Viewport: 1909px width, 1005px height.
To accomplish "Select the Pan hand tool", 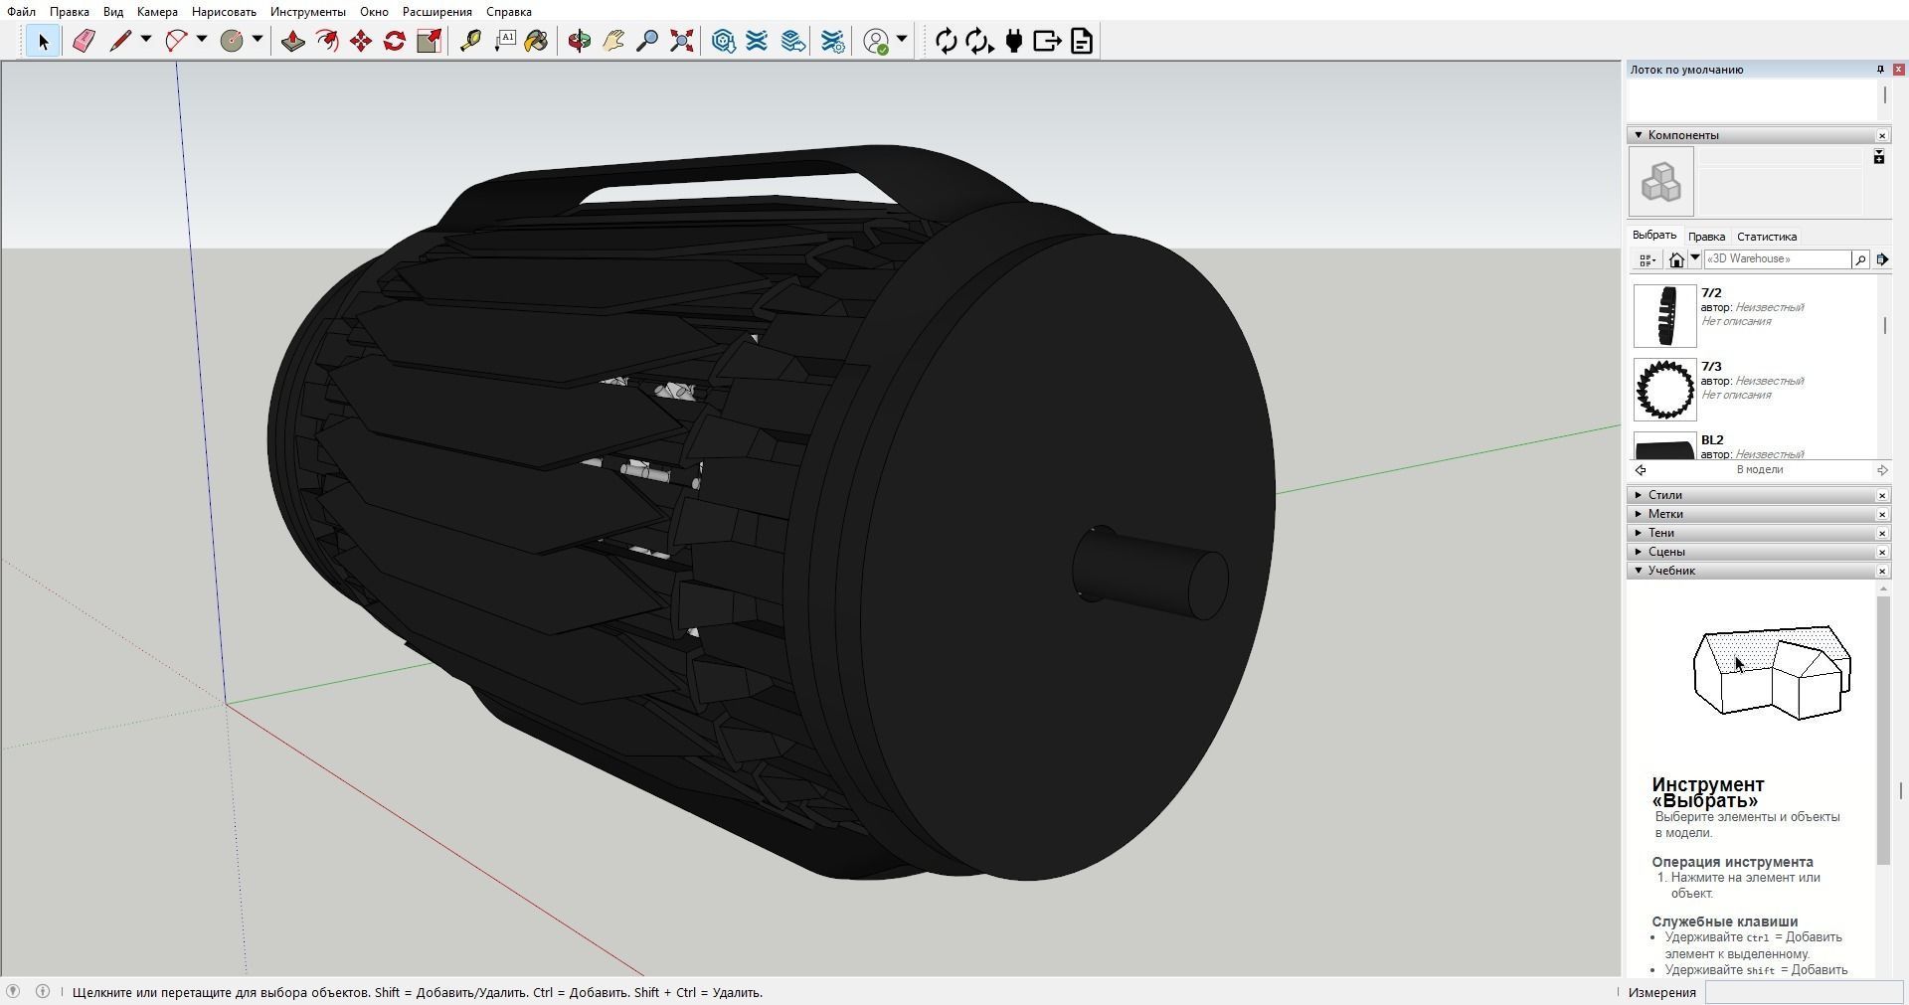I will [612, 41].
